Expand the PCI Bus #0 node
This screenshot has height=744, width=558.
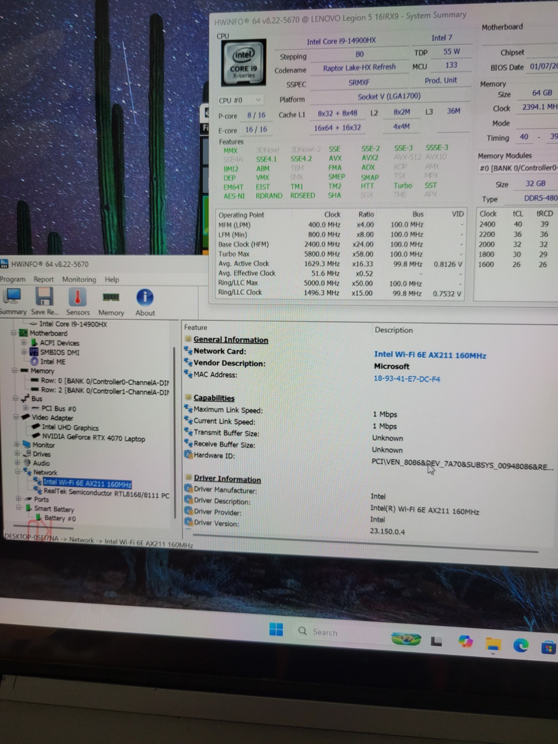[x=25, y=408]
